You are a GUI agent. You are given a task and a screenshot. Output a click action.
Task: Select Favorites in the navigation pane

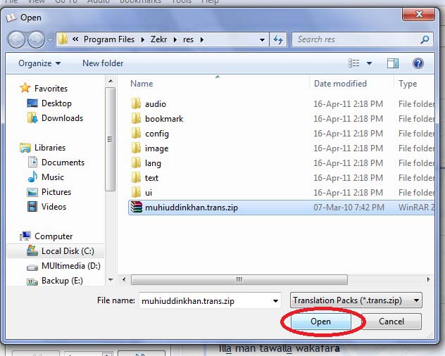pos(44,88)
